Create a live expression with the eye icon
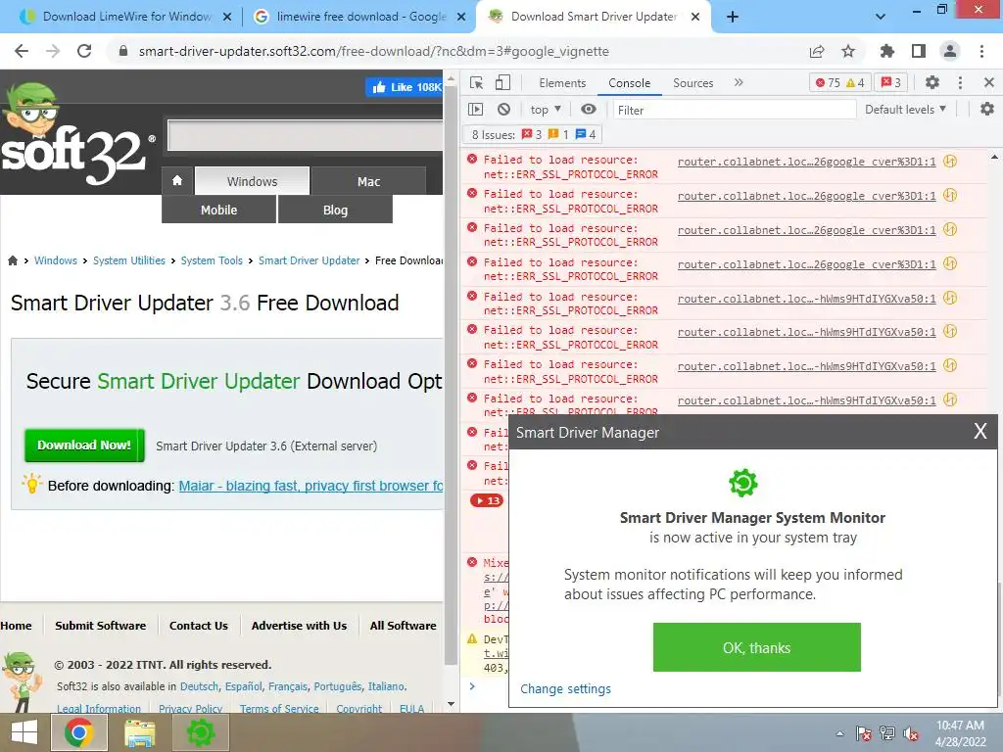 589,110
